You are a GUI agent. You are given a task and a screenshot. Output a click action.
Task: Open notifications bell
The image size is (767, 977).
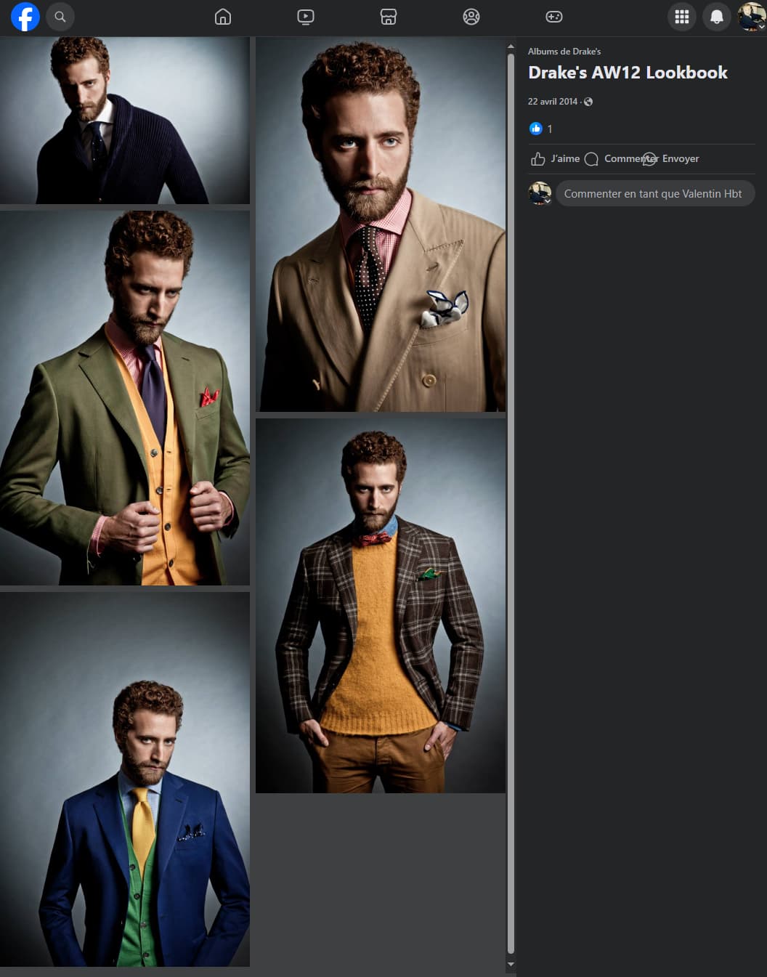pos(717,17)
